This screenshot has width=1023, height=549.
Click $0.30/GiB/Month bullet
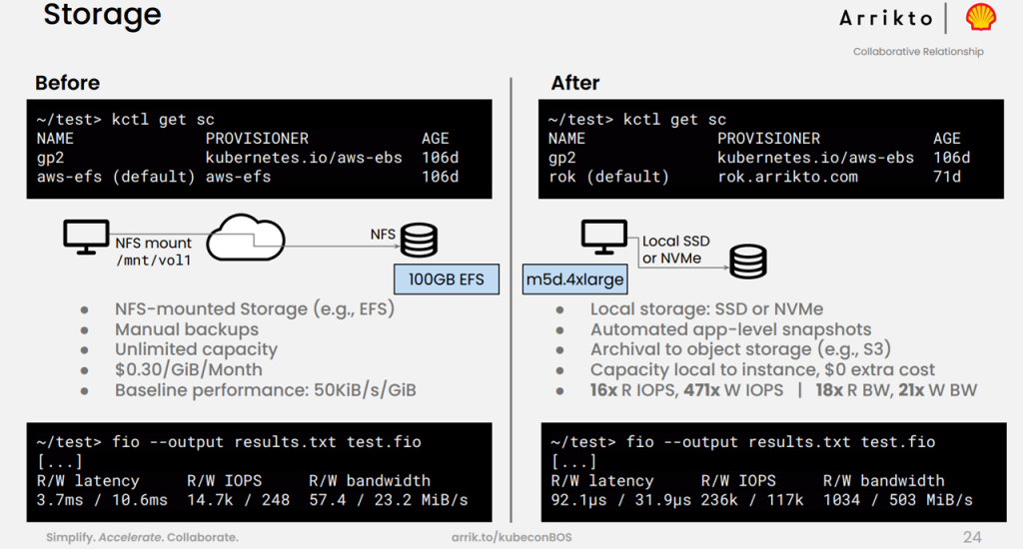[189, 369]
